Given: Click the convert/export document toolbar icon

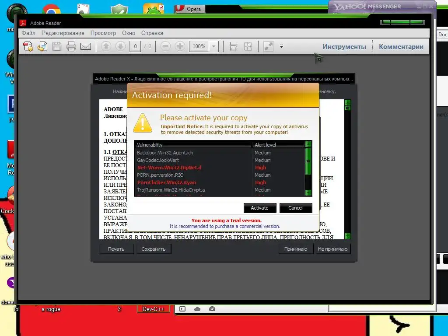Looking at the screenshot, I should click(42, 46).
